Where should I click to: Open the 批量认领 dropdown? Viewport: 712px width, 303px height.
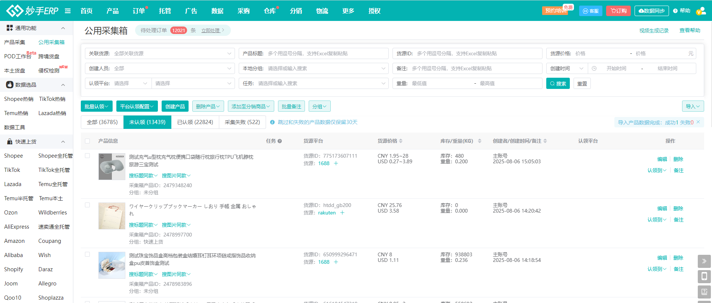97,106
